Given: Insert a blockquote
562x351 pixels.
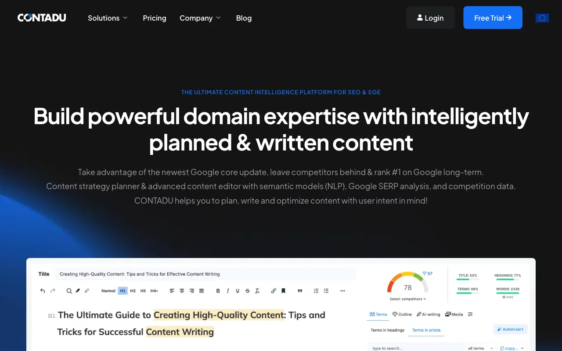Looking at the screenshot, I should pyautogui.click(x=300, y=290).
